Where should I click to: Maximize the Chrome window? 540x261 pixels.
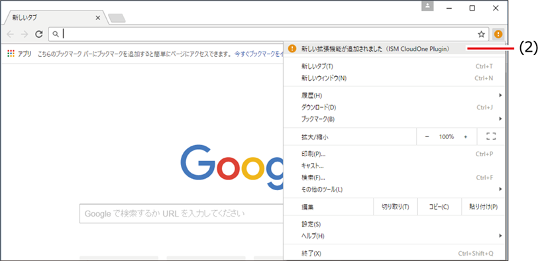[x=472, y=8]
